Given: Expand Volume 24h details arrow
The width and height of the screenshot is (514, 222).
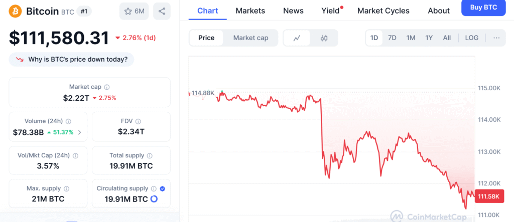Looking at the screenshot, I should tap(79, 132).
